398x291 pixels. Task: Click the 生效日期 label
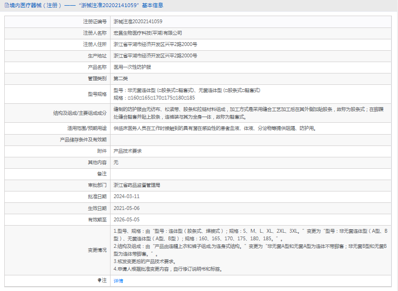[97, 208]
